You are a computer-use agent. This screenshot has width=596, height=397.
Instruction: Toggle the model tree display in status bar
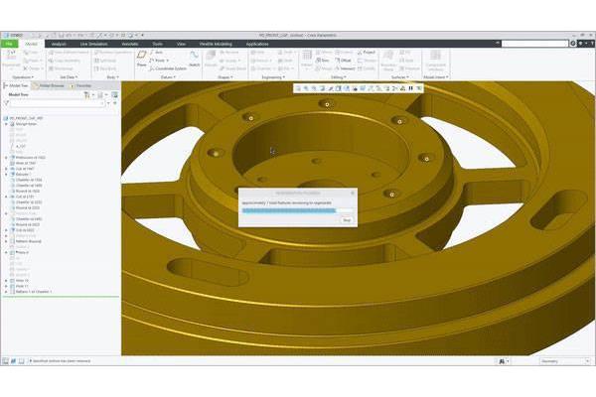tap(6, 361)
